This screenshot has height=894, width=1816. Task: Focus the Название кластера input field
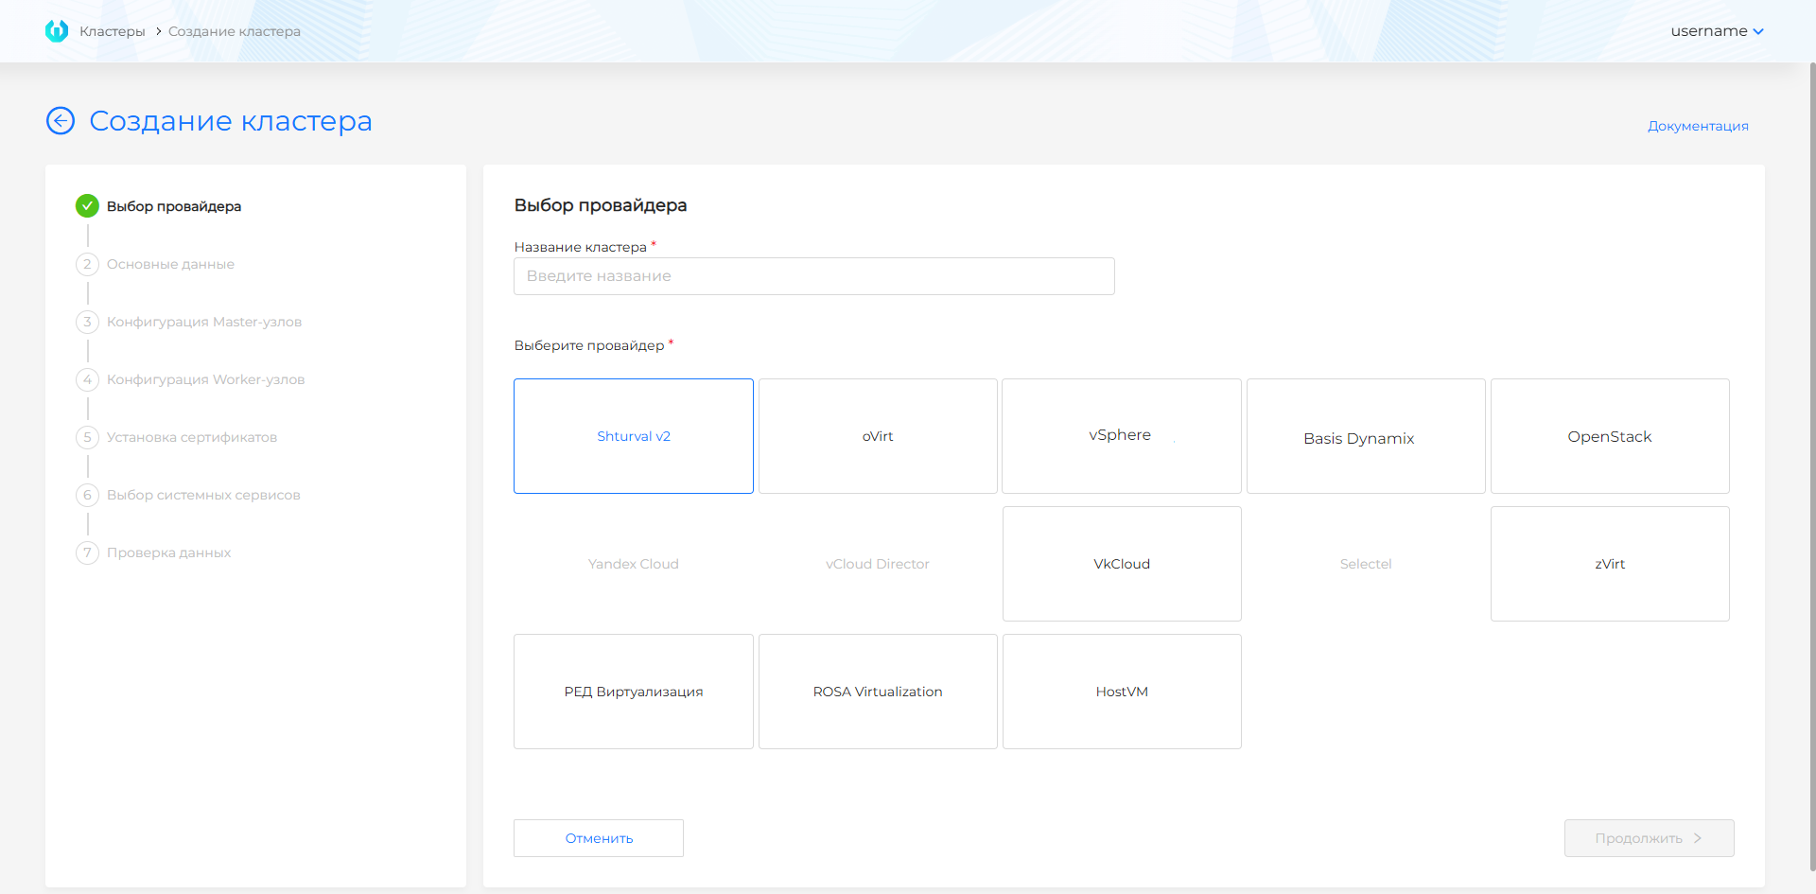814,276
